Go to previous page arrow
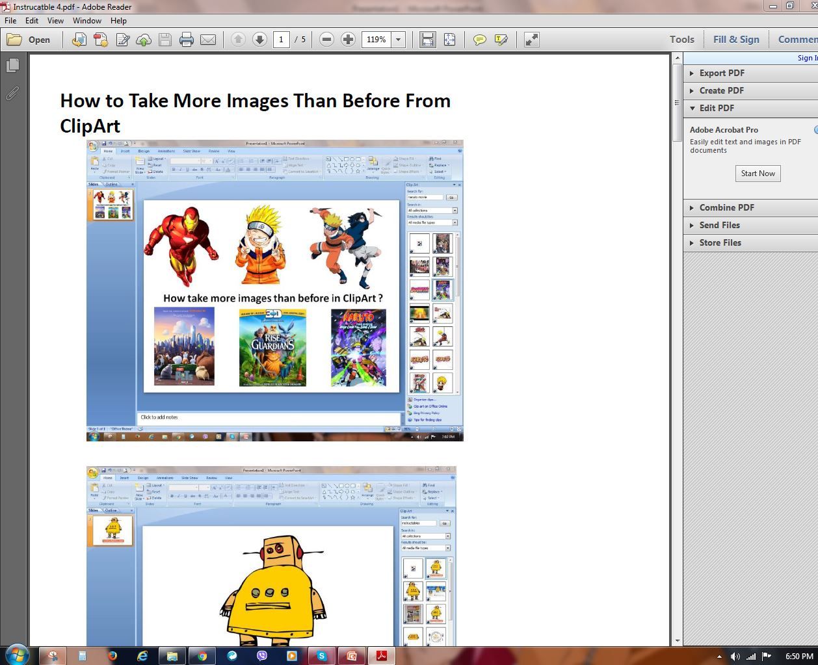 pyautogui.click(x=238, y=40)
